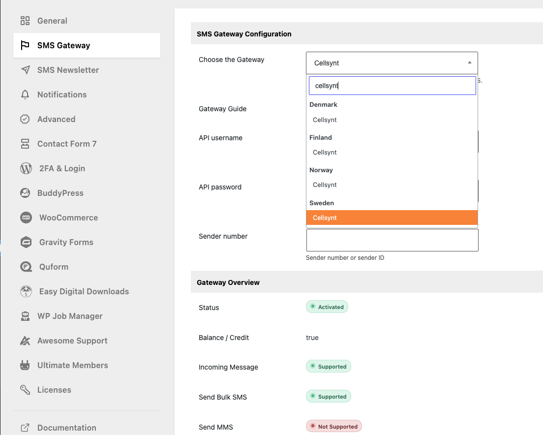
Task: Select Cellsynt under Denmark
Action: point(392,120)
